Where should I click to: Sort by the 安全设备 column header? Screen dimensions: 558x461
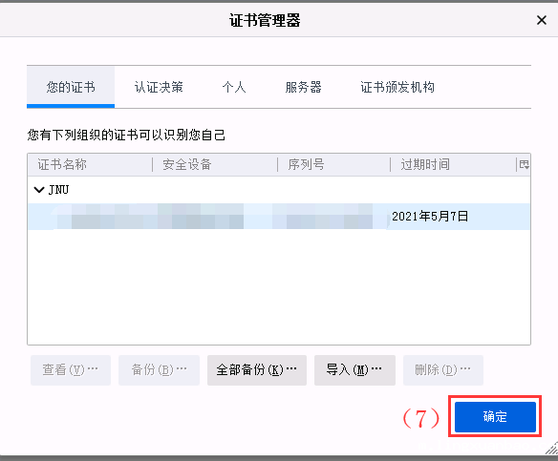point(215,164)
